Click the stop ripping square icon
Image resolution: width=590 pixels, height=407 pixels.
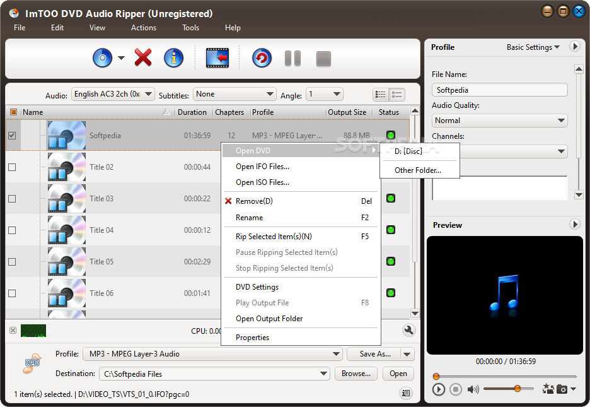(323, 59)
